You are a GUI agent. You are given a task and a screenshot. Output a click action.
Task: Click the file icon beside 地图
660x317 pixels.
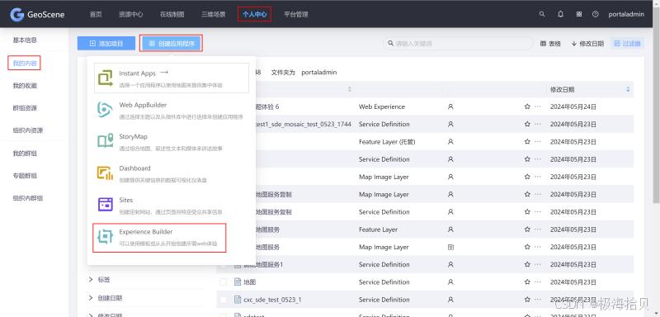(x=238, y=282)
